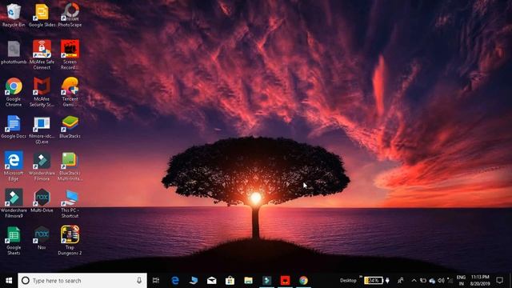Launch BlueStacks desktop shortcut
This screenshot has width=512, height=288.
(70, 126)
